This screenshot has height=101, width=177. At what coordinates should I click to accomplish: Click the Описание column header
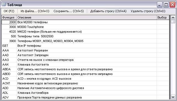tap(87, 17)
